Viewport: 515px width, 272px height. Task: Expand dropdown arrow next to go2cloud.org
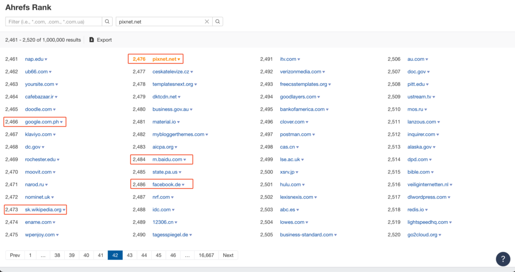[440, 235]
